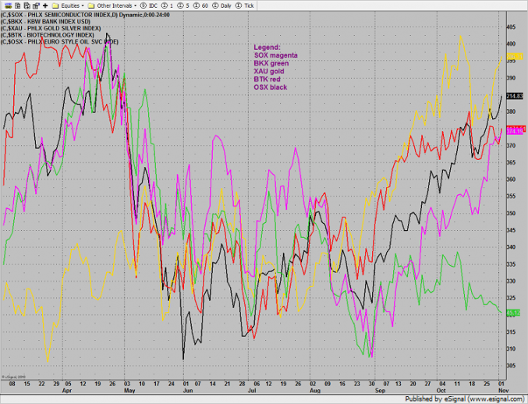The width and height of the screenshot is (528, 404).
Task: Click the 'XAU gold' legend entry
Action: pos(269,72)
